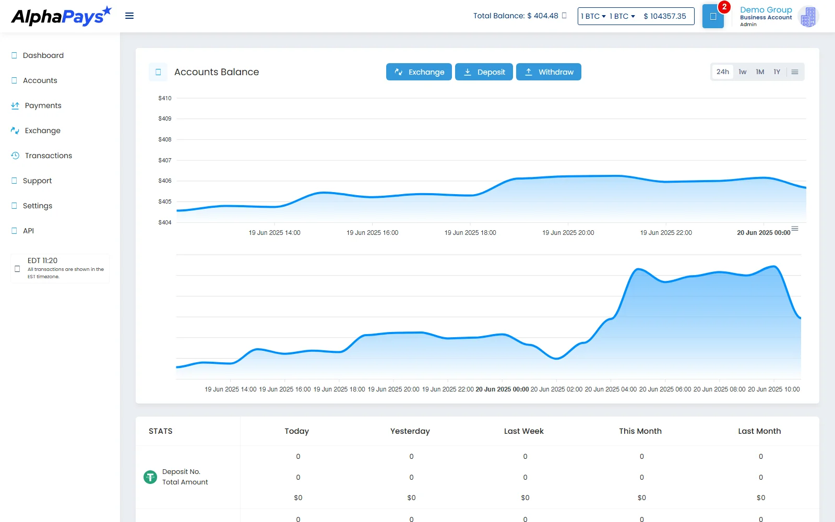Open API page
This screenshot has height=522, width=835.
29,231
